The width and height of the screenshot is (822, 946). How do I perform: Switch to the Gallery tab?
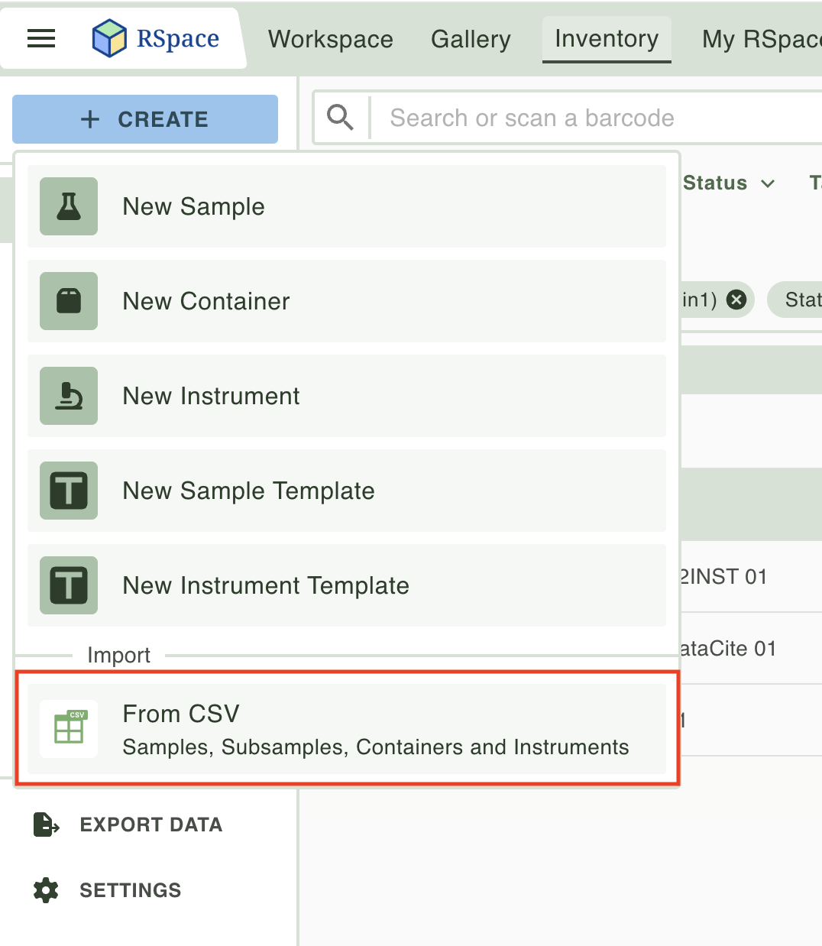471,39
